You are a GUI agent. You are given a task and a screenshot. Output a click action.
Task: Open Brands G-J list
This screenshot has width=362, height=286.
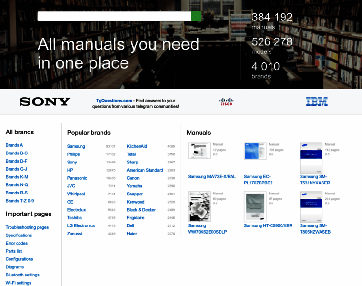point(16,169)
